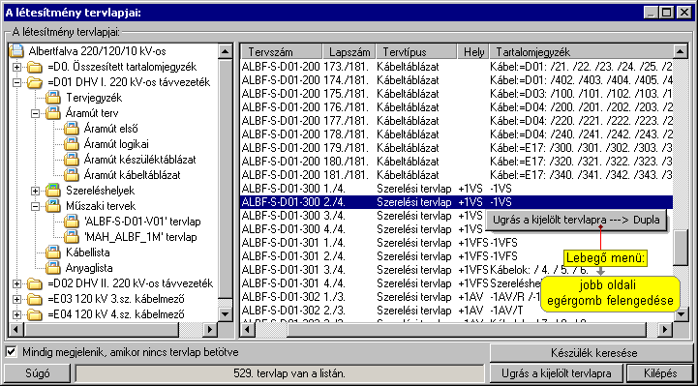The width and height of the screenshot is (698, 386).
Task: Click the Szereléshelyek folder icon
Action: tap(53, 191)
